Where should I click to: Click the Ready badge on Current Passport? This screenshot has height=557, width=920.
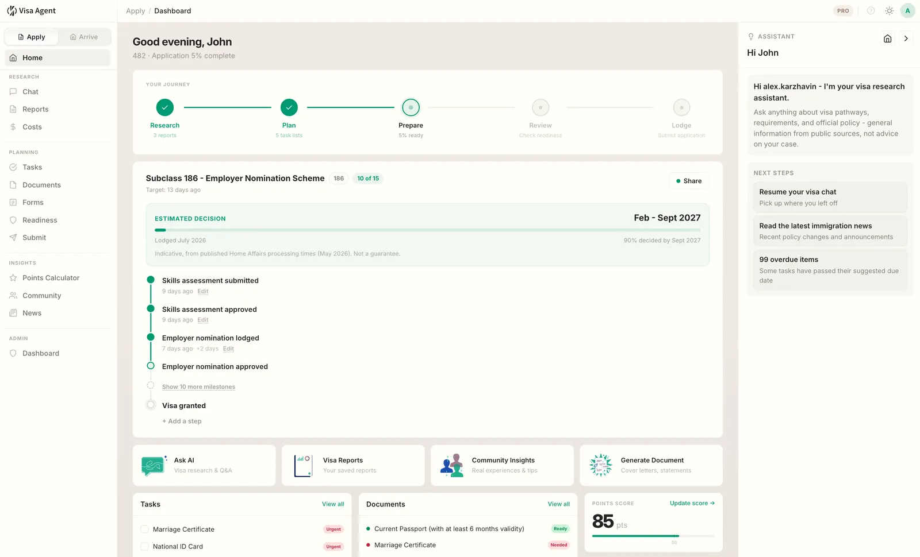[561, 529]
